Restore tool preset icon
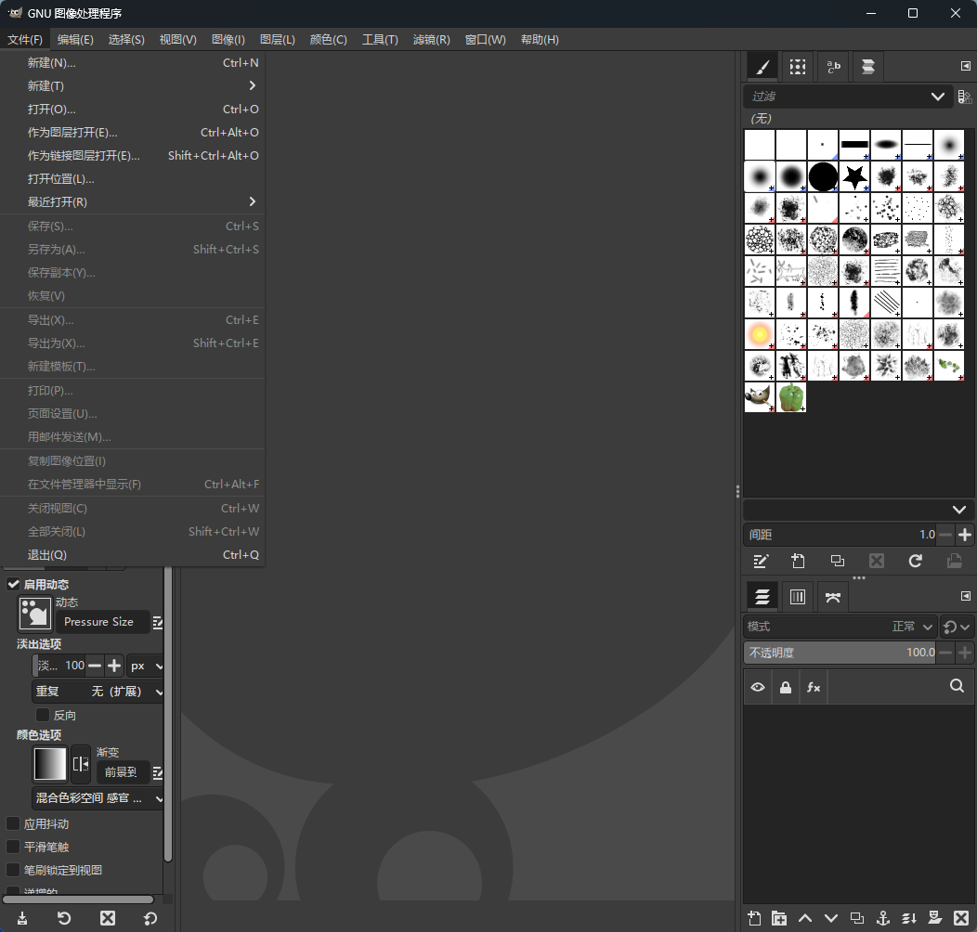This screenshot has width=977, height=932. click(64, 918)
